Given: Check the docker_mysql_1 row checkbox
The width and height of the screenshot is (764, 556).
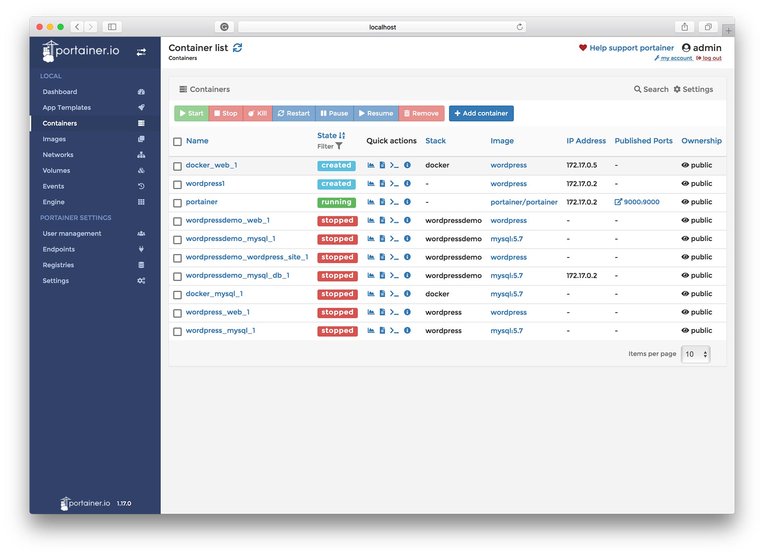Looking at the screenshot, I should coord(177,295).
